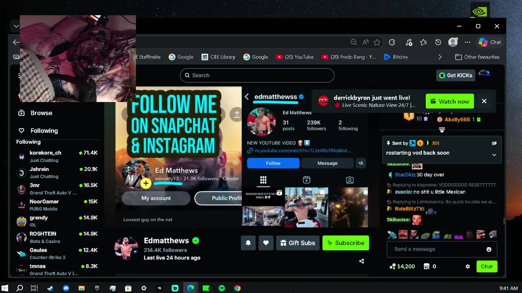Open NoorGamer channel from Following list

click(57, 205)
